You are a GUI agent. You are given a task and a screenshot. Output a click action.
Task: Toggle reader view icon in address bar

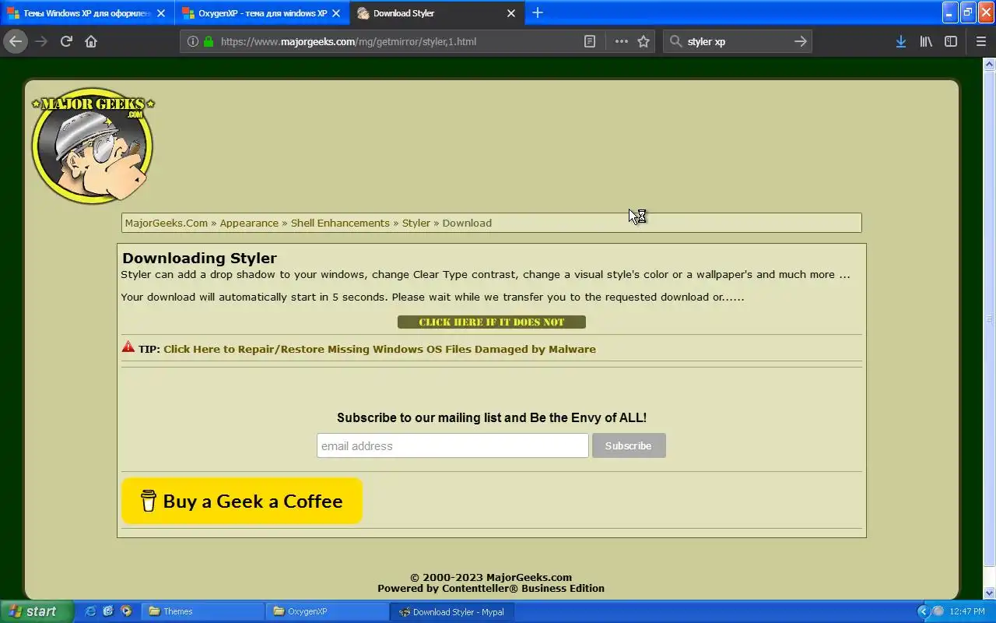pos(590,41)
